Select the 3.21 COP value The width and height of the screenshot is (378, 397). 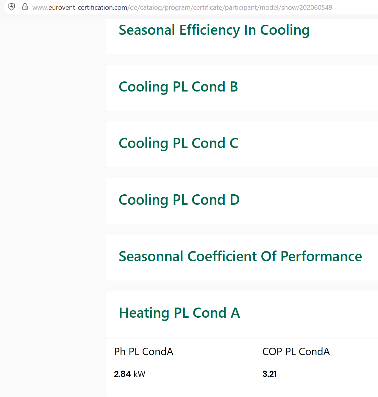click(x=269, y=374)
